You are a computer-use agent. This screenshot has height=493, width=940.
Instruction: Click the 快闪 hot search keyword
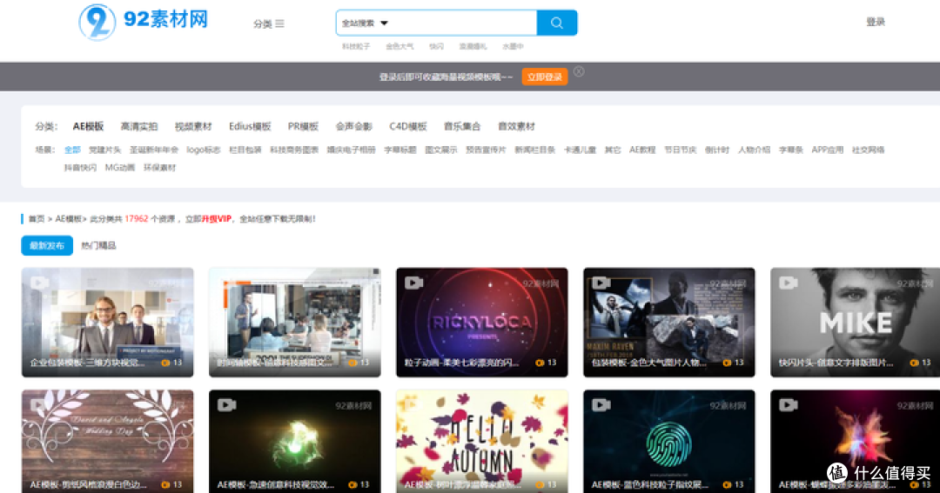(436, 46)
